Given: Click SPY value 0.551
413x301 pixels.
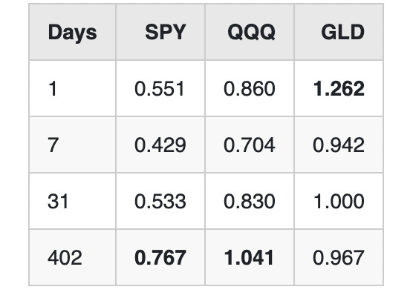Looking at the screenshot, I should point(160,88).
